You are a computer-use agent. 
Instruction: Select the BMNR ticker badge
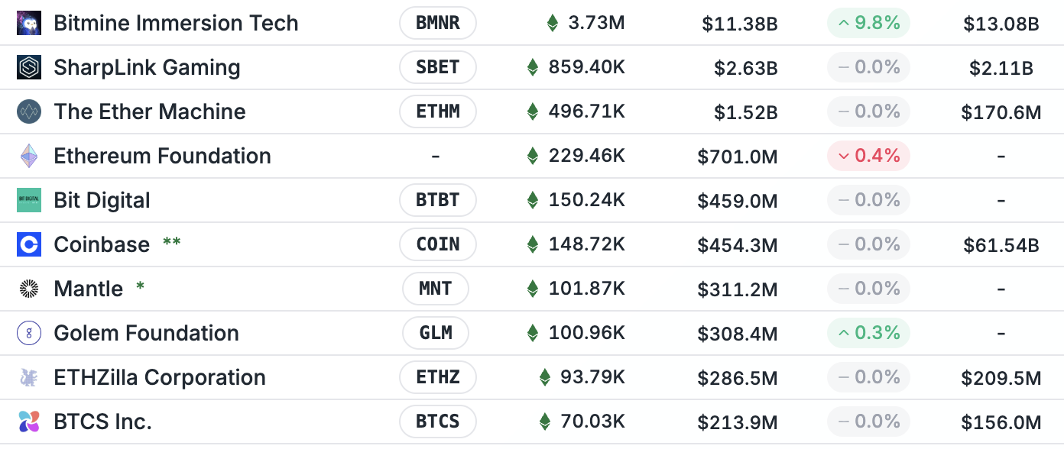click(438, 23)
